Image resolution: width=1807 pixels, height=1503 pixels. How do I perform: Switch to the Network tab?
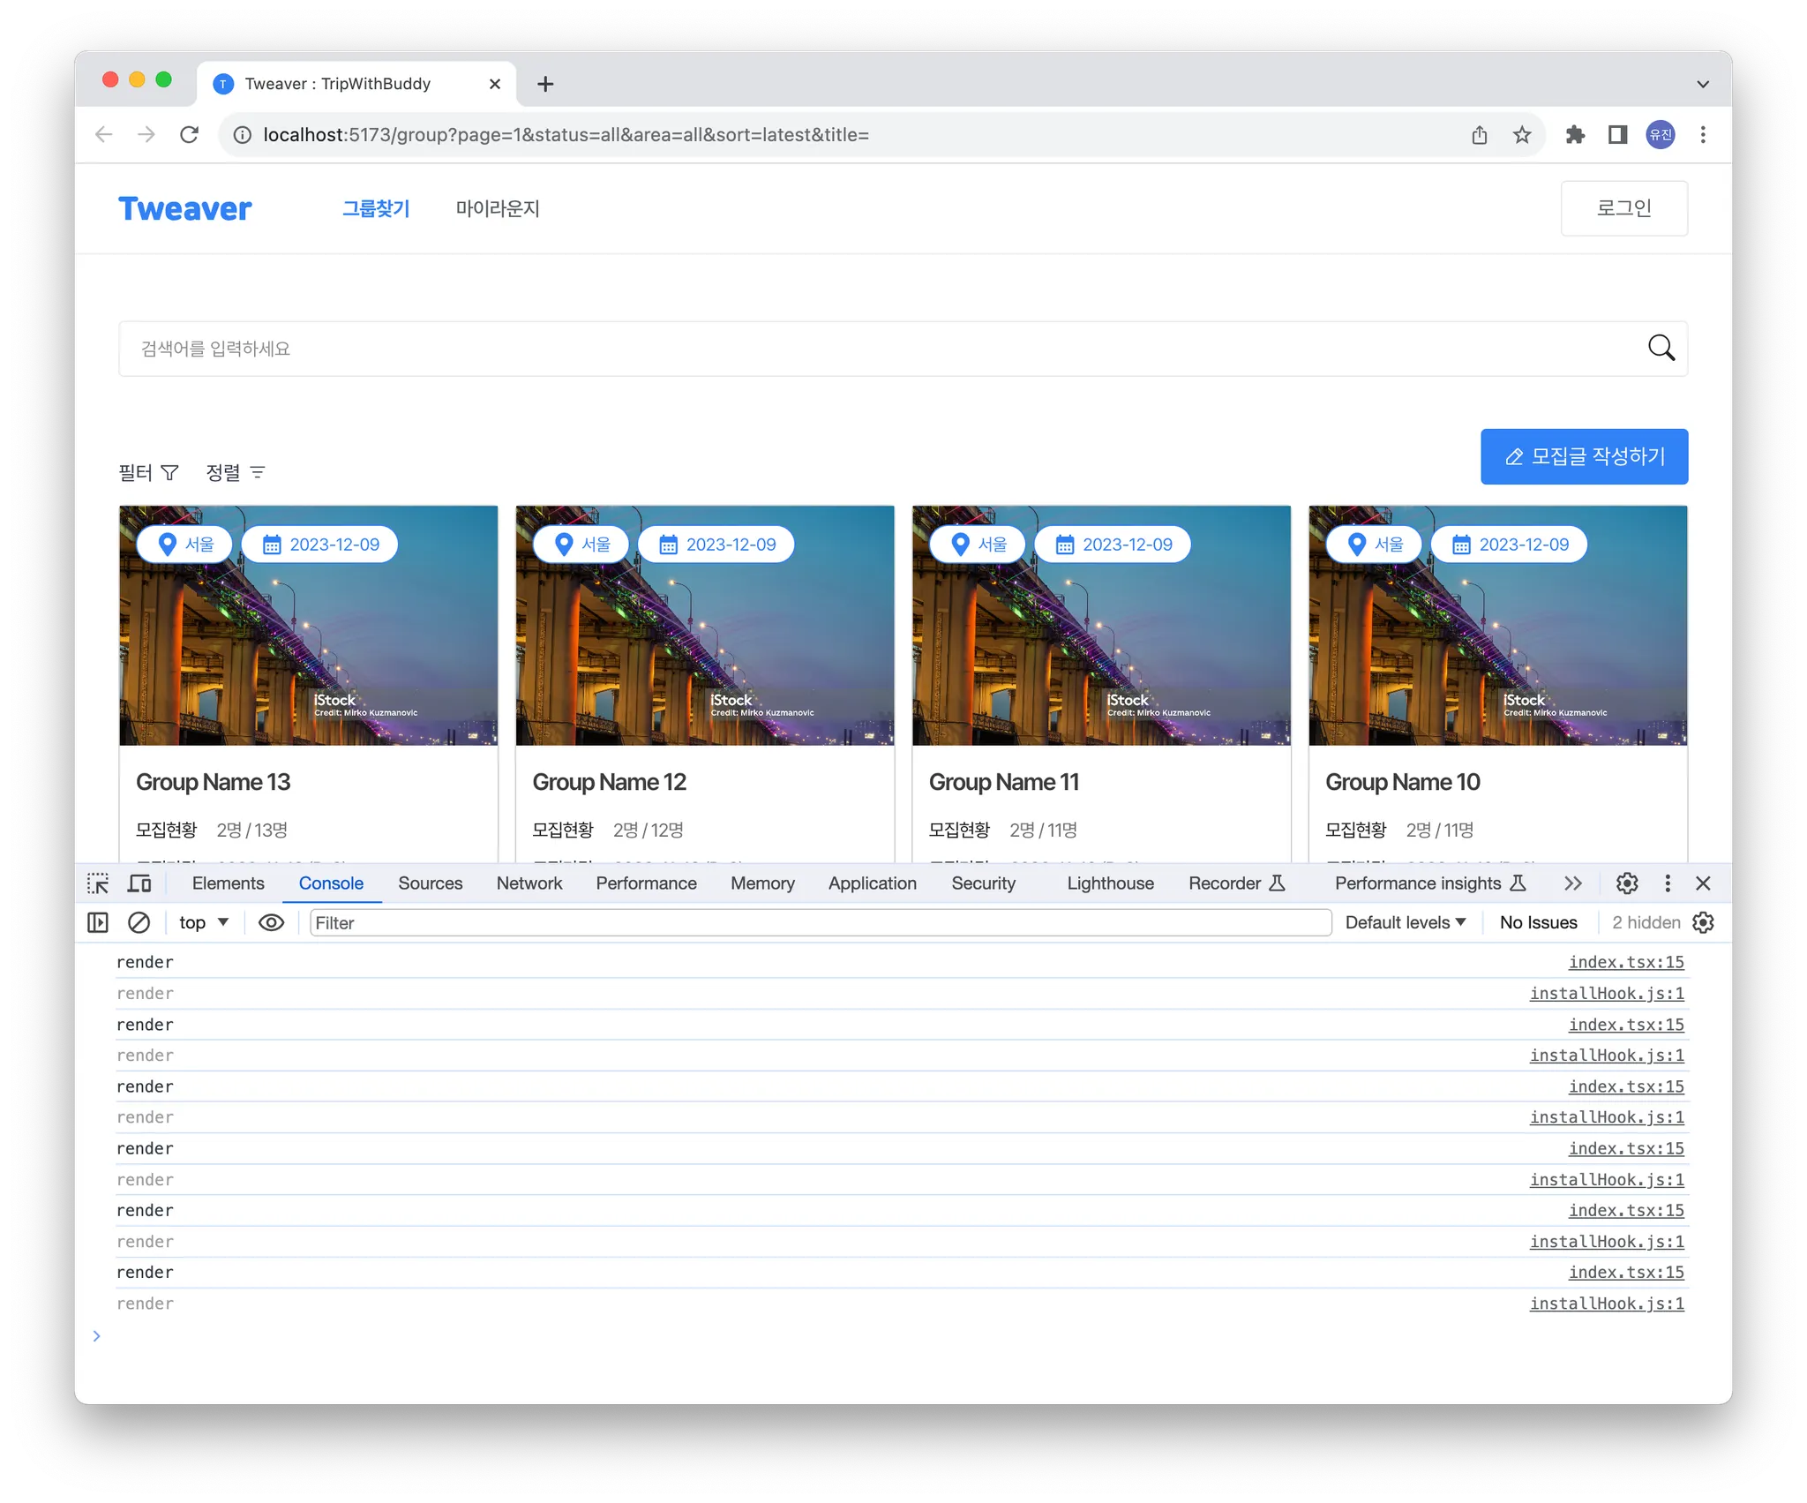tap(529, 883)
